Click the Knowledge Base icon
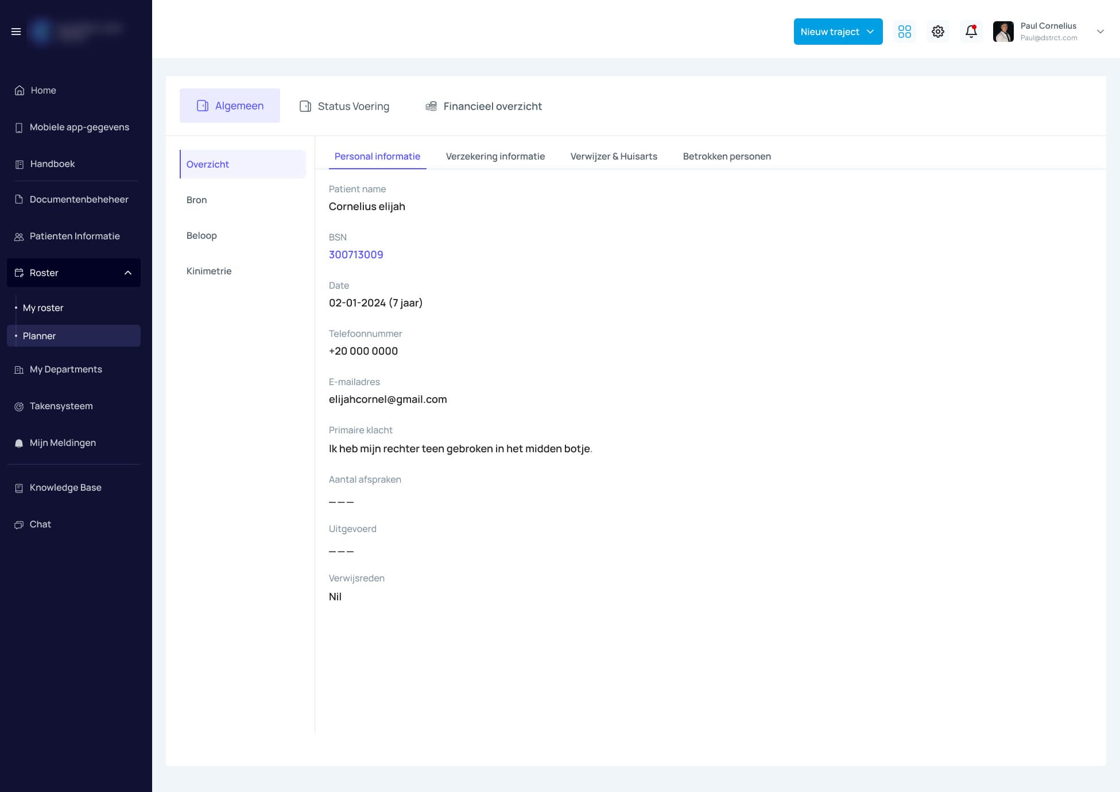The height and width of the screenshot is (792, 1120). click(19, 488)
